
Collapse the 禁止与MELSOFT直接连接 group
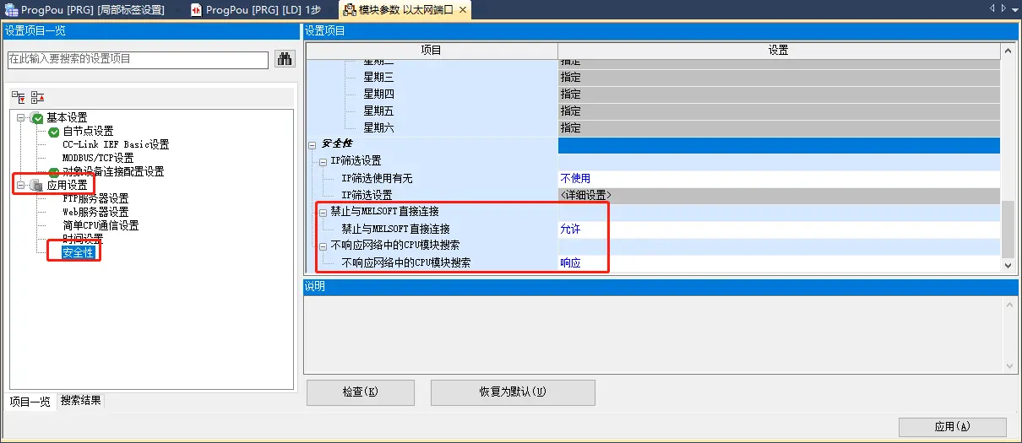coord(323,212)
